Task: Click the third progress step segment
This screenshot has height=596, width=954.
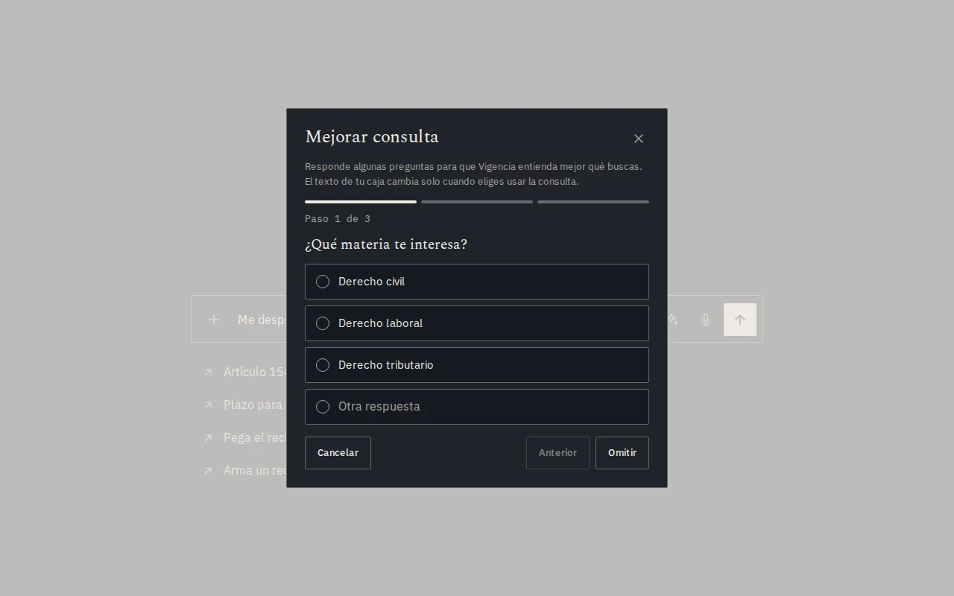Action: click(x=593, y=202)
